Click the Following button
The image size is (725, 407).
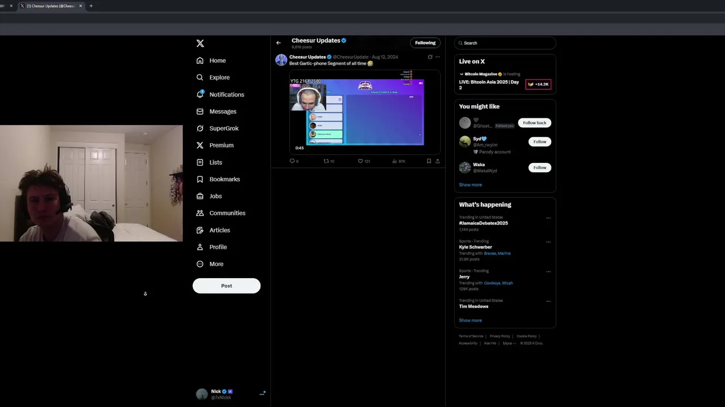coord(425,43)
